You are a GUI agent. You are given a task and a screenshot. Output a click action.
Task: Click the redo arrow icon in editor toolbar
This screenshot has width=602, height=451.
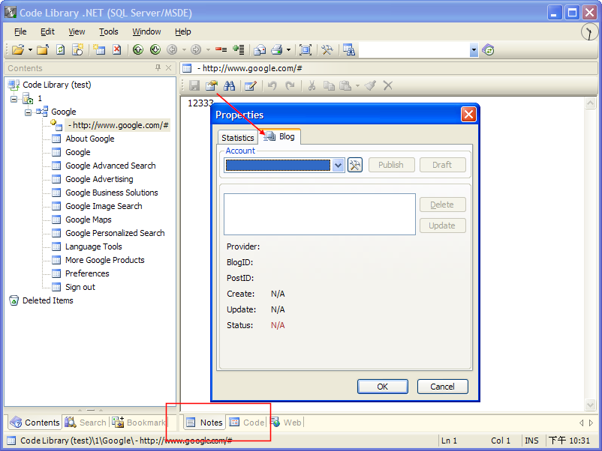[290, 85]
